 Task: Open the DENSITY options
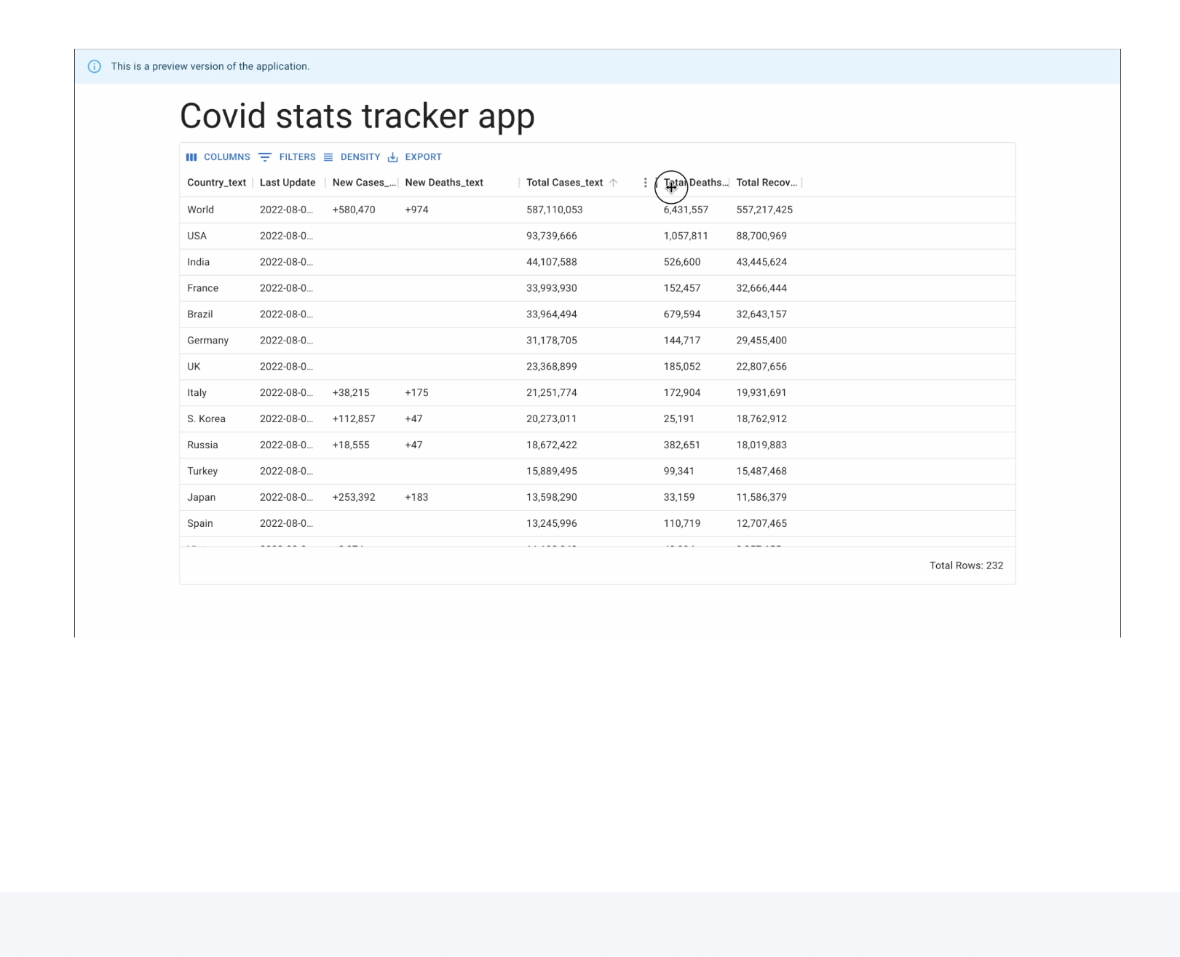[352, 157]
